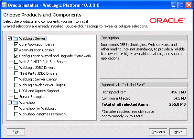The width and height of the screenshot is (194, 139).
Task: Uncheck Core Application Server checkbox
Action: click(16, 44)
